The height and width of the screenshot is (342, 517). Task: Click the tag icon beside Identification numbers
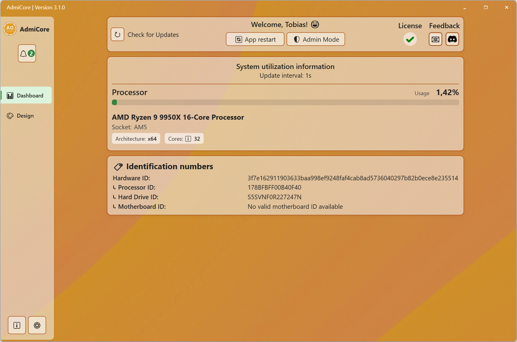(x=118, y=166)
